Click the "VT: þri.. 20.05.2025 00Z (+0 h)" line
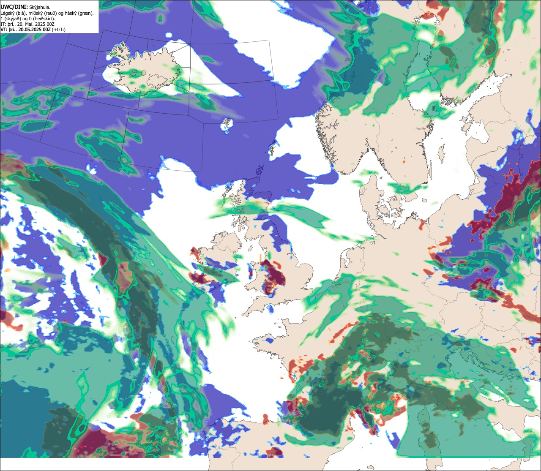Viewport: 541px width, 471px height. pos(33,30)
